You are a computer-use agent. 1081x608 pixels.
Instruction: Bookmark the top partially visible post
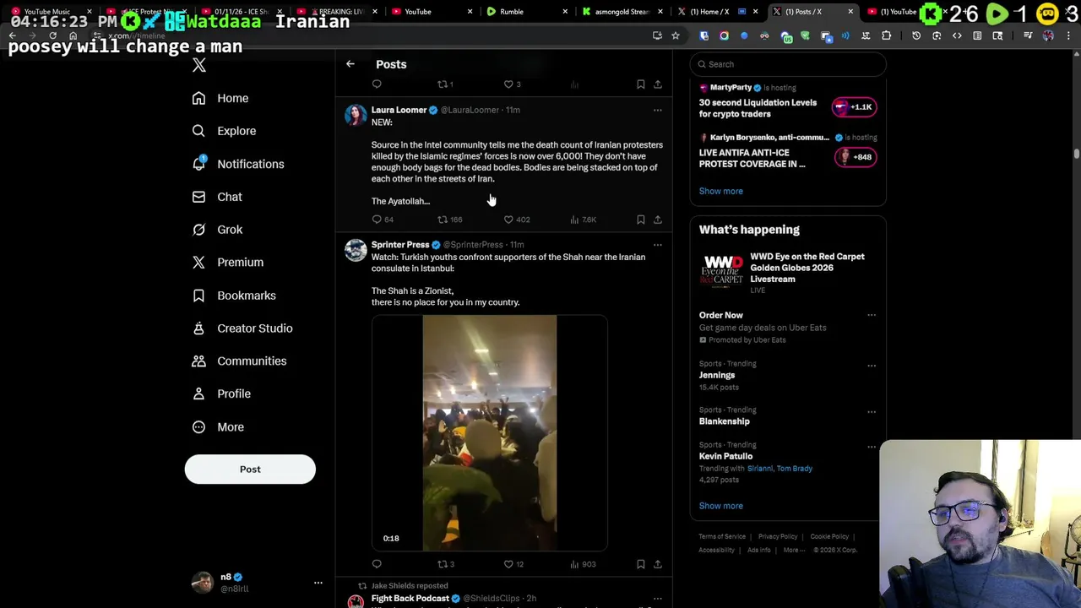click(640, 84)
